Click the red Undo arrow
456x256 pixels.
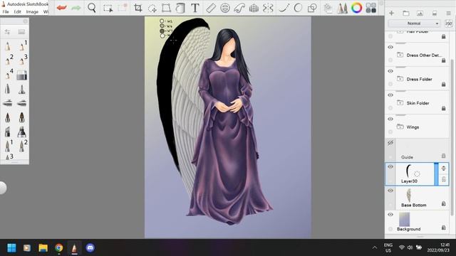tap(62, 8)
